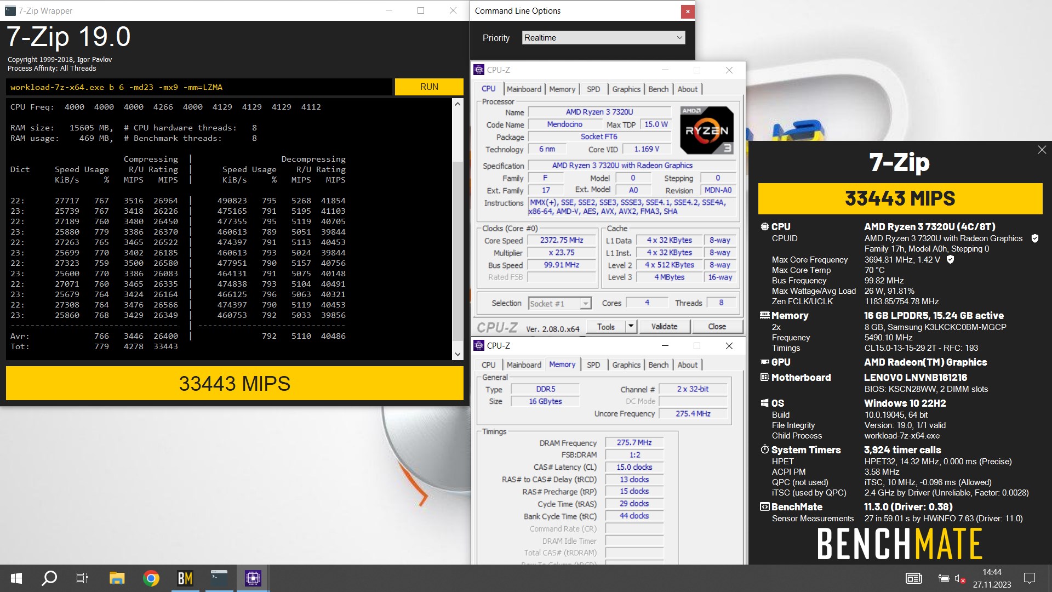This screenshot has height=592, width=1052.
Task: Open SPD tab in lower CPU-Z window
Action: pyautogui.click(x=593, y=365)
